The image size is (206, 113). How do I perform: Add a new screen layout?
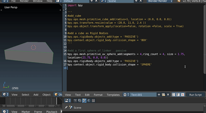tap(91, 1)
